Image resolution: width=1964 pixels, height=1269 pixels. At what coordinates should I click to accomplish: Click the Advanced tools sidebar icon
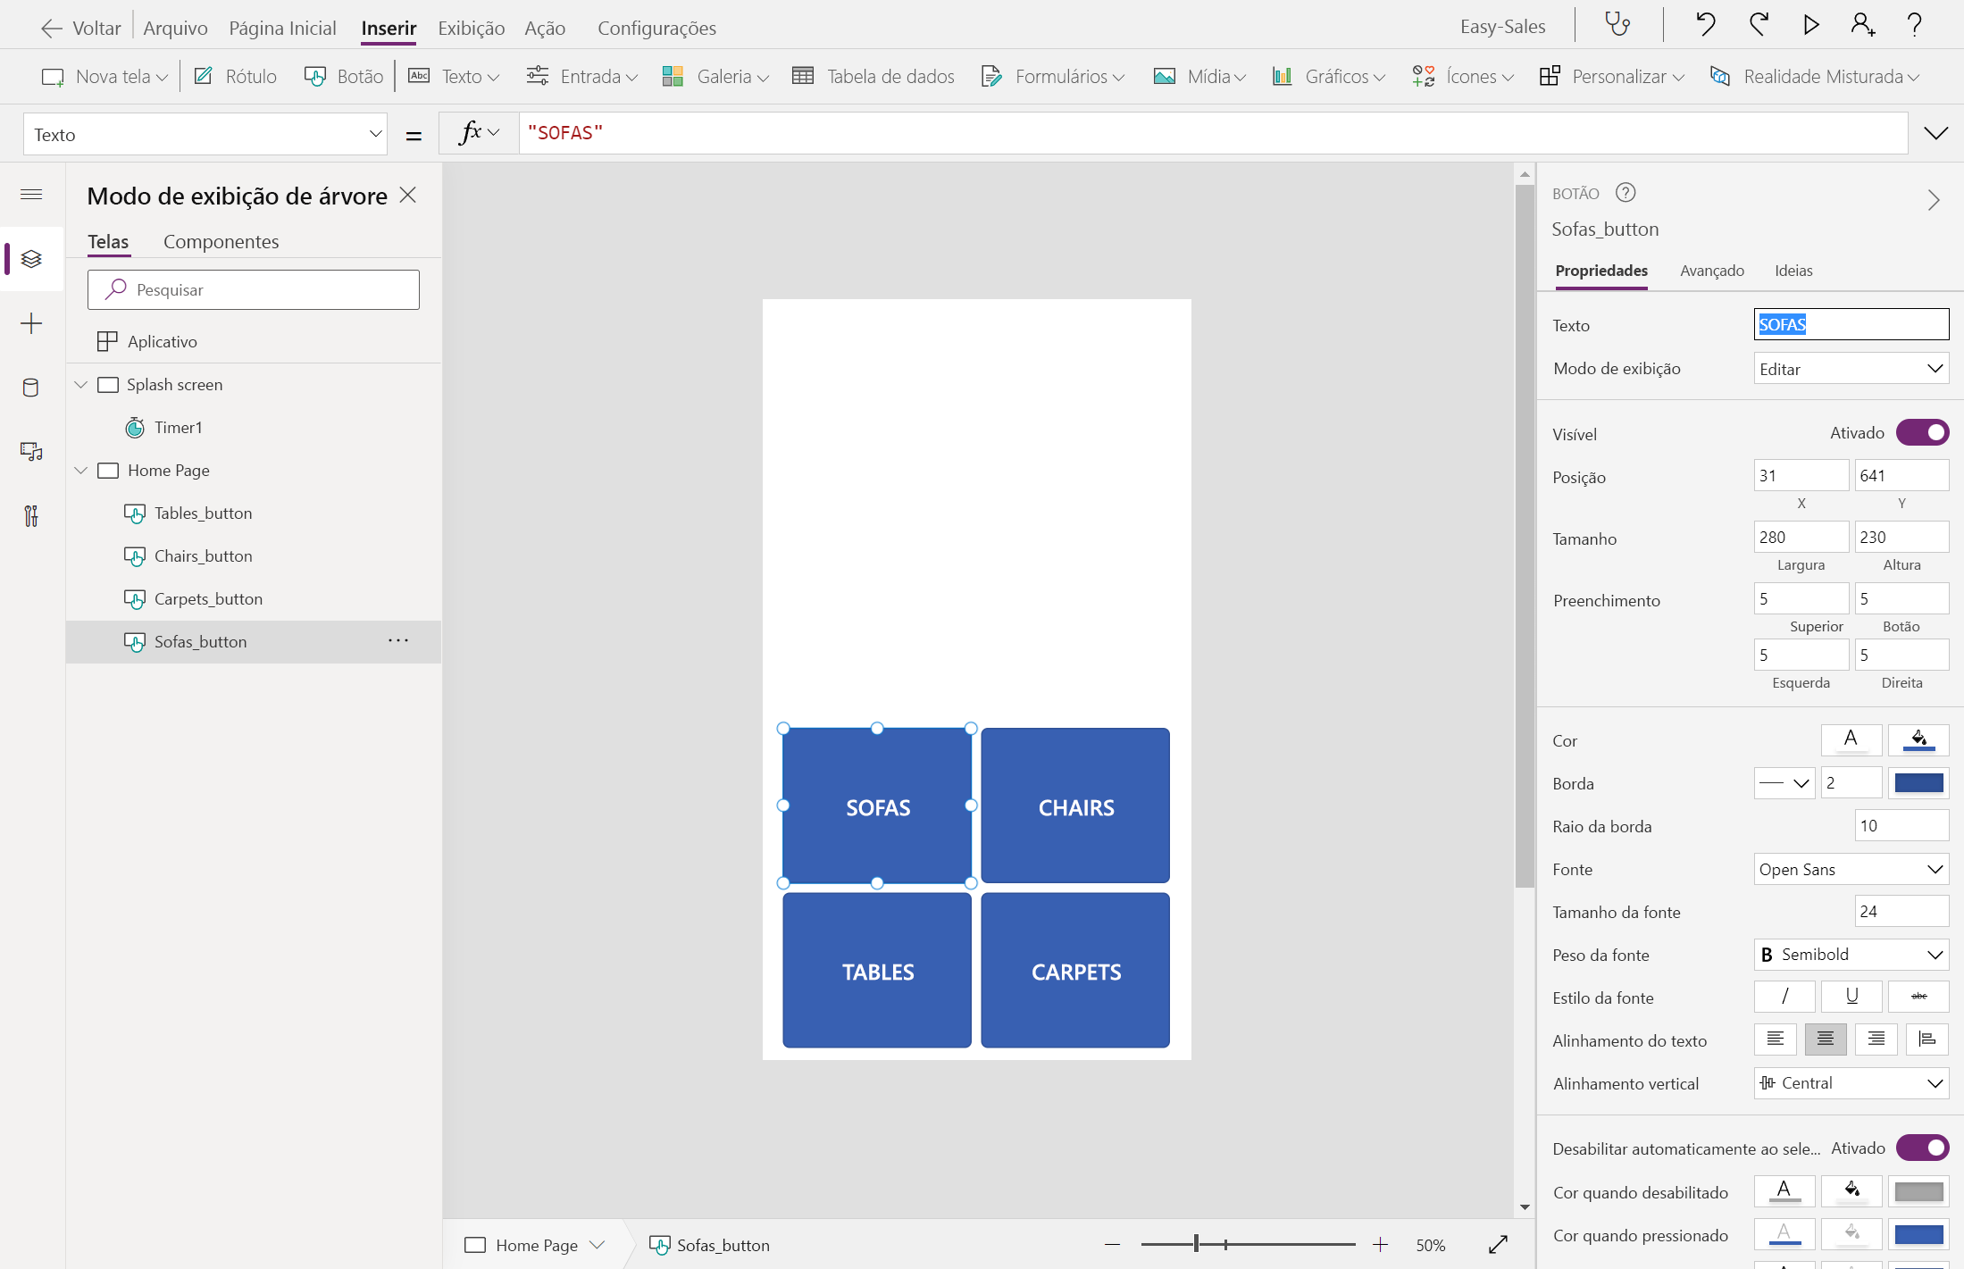coord(31,516)
